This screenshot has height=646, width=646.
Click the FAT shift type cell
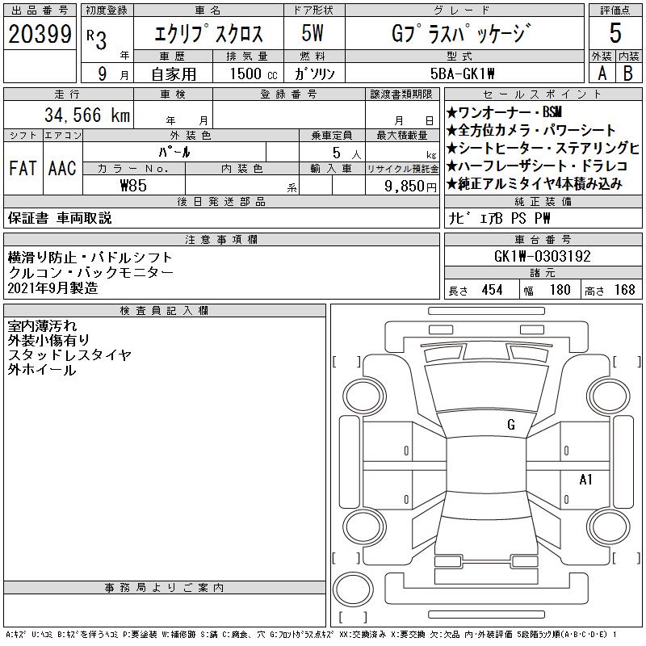click(22, 168)
